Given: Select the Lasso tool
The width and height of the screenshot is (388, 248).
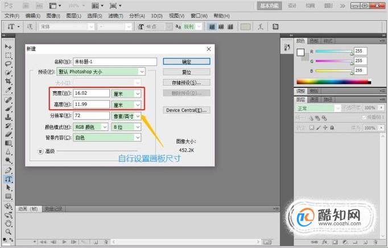Looking at the screenshot, I should coord(8,64).
